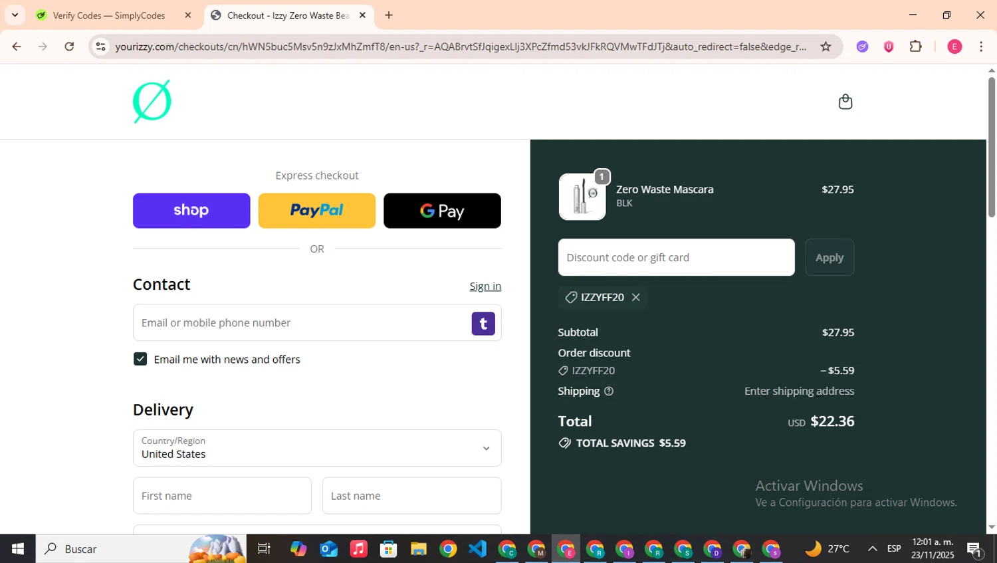Click the ESP language indicator

[x=894, y=549]
